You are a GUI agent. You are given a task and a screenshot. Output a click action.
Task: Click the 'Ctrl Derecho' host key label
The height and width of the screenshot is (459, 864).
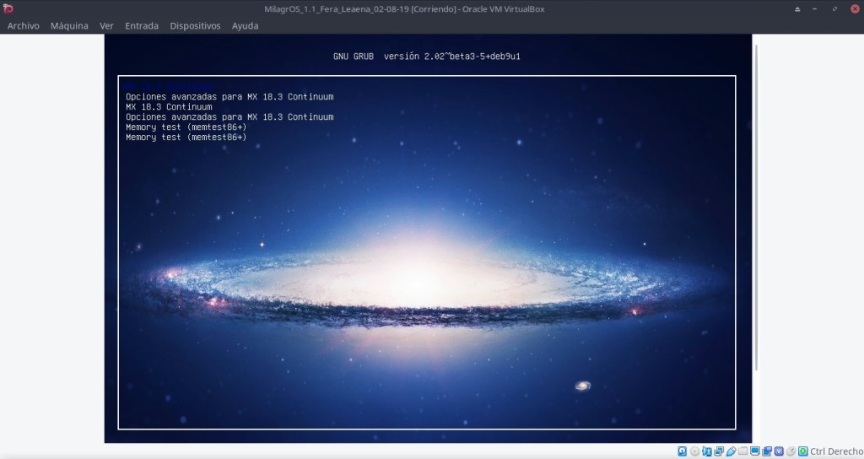[836, 451]
